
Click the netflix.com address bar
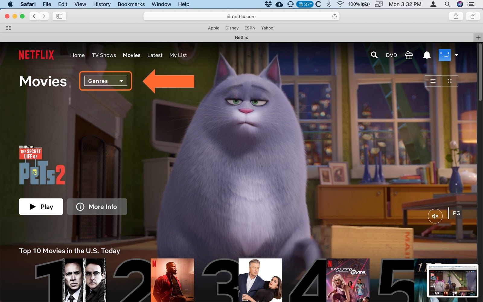coord(241,16)
